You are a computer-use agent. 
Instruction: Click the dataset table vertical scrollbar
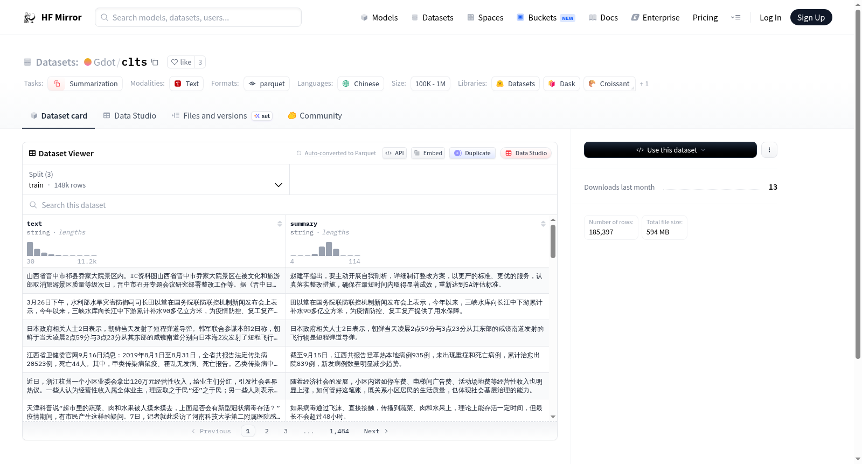pos(553,241)
